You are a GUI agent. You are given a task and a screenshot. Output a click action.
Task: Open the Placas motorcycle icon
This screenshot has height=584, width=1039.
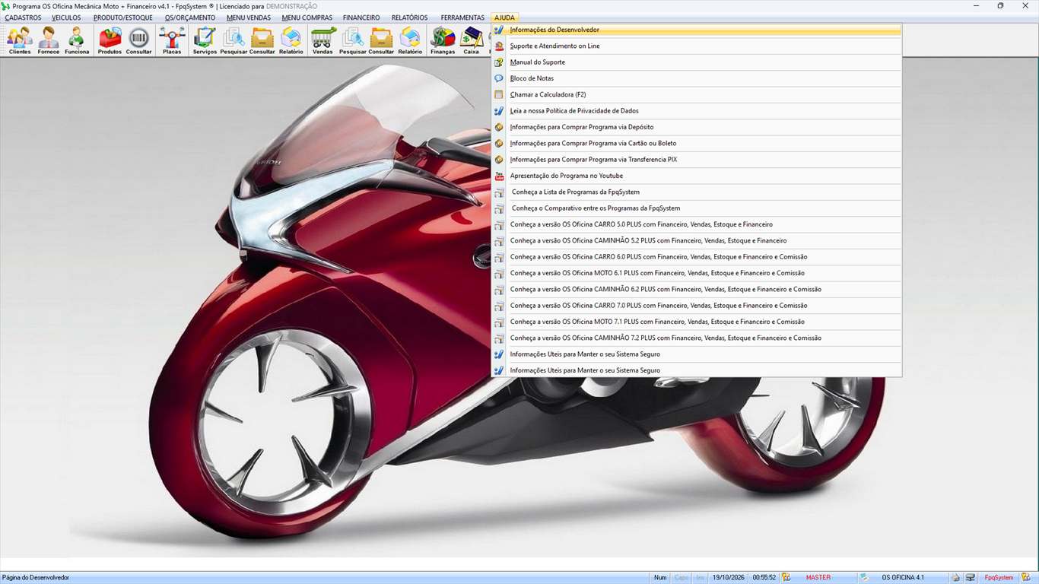tap(172, 40)
